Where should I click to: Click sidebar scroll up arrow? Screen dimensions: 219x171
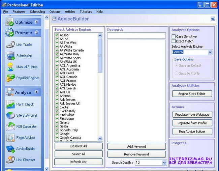(46, 17)
